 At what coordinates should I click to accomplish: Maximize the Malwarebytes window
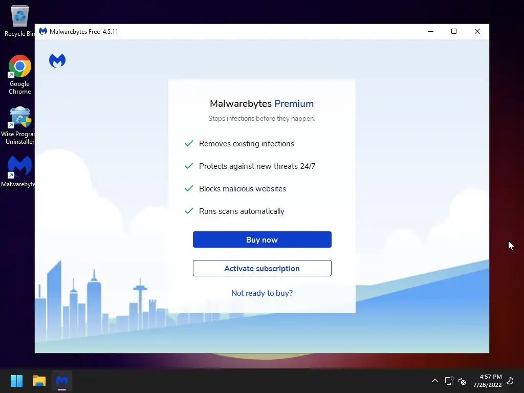coord(454,31)
